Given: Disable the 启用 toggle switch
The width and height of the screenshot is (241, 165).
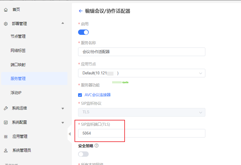Looking at the screenshot, I should pos(83,32).
